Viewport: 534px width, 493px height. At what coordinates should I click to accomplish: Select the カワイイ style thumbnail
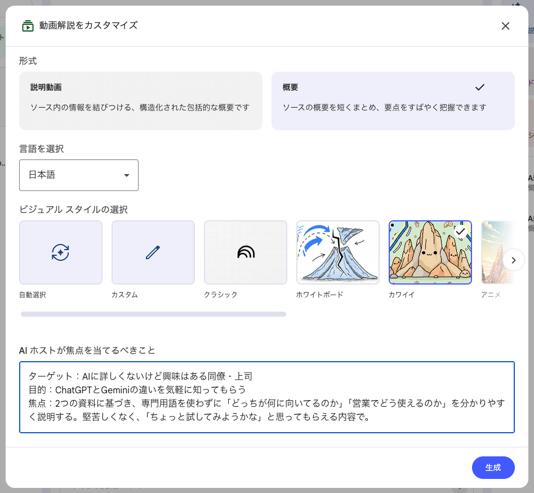tap(430, 252)
